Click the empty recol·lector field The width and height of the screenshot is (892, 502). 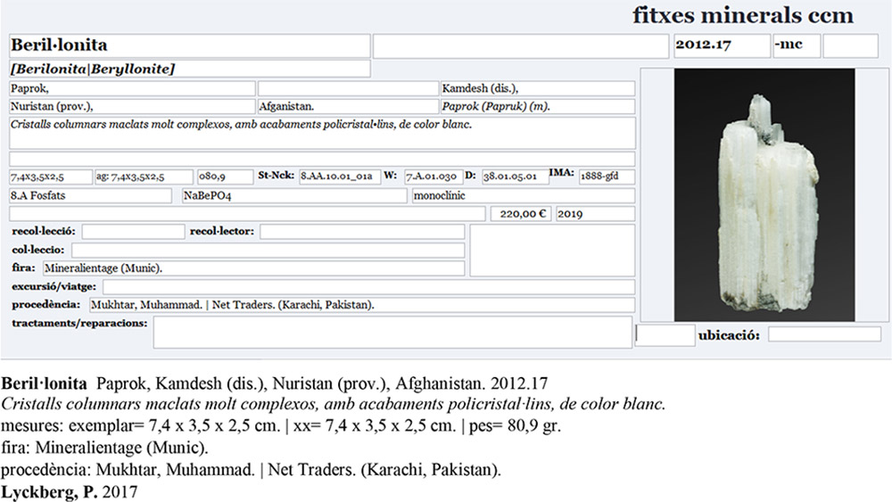pos(362,232)
